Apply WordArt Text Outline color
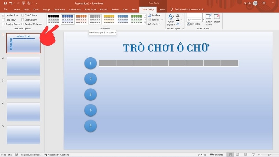This screenshot has height=157, width=279. click(178, 20)
